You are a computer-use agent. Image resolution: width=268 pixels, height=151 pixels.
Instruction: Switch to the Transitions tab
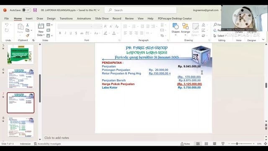pyautogui.click(x=66, y=18)
